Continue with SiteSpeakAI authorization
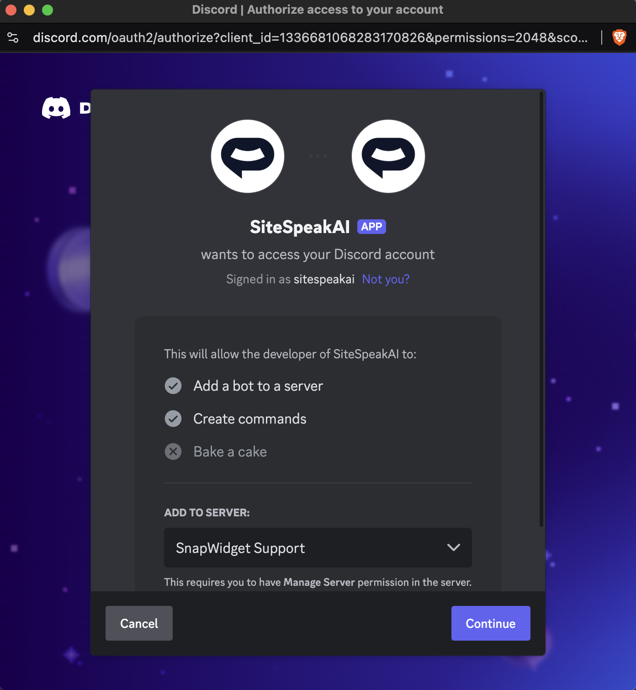This screenshot has width=636, height=690. tap(491, 623)
